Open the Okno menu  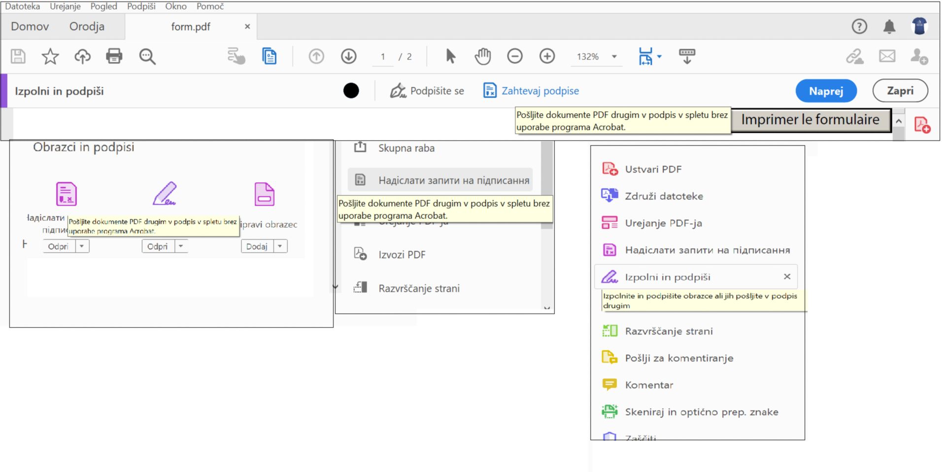176,6
